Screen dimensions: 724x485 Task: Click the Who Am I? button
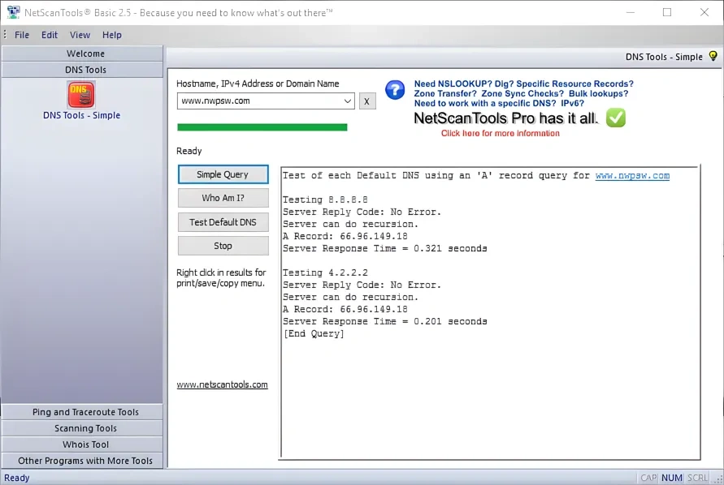[223, 198]
